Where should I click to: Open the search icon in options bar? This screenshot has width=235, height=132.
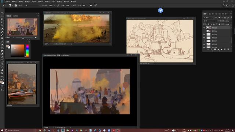[224, 5]
